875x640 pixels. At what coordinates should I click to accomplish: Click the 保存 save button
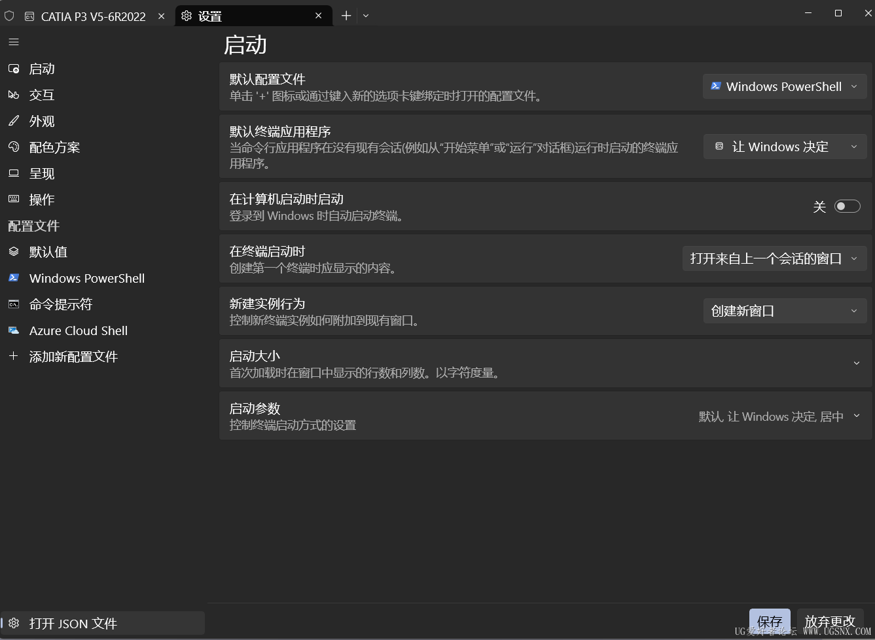[x=770, y=622]
